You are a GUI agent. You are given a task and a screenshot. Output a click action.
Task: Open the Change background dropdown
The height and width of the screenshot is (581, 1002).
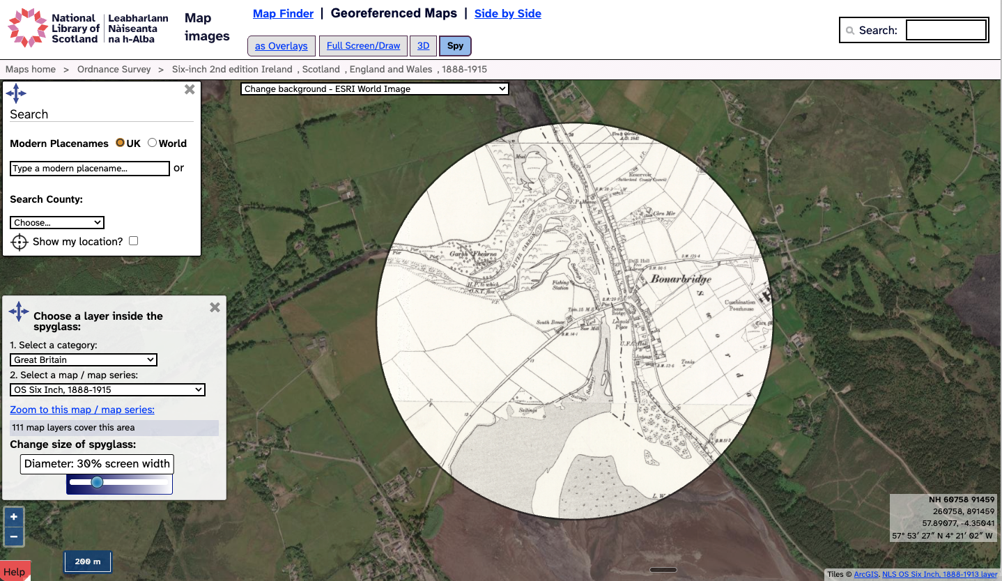pos(374,89)
